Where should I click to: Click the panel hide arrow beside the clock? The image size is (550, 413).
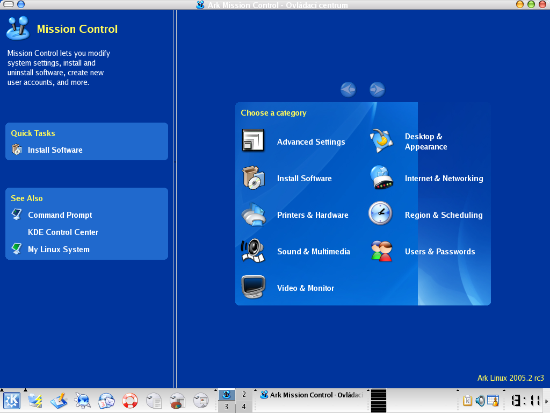pyautogui.click(x=546, y=401)
